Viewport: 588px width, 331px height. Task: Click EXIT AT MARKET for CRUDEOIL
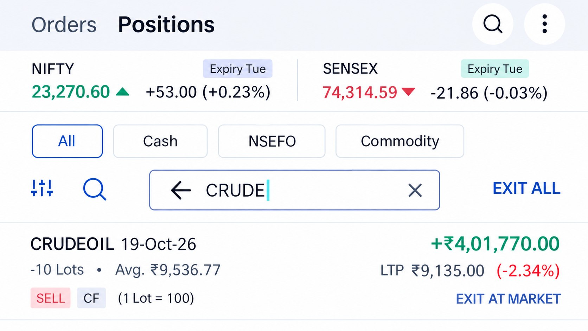tap(508, 299)
